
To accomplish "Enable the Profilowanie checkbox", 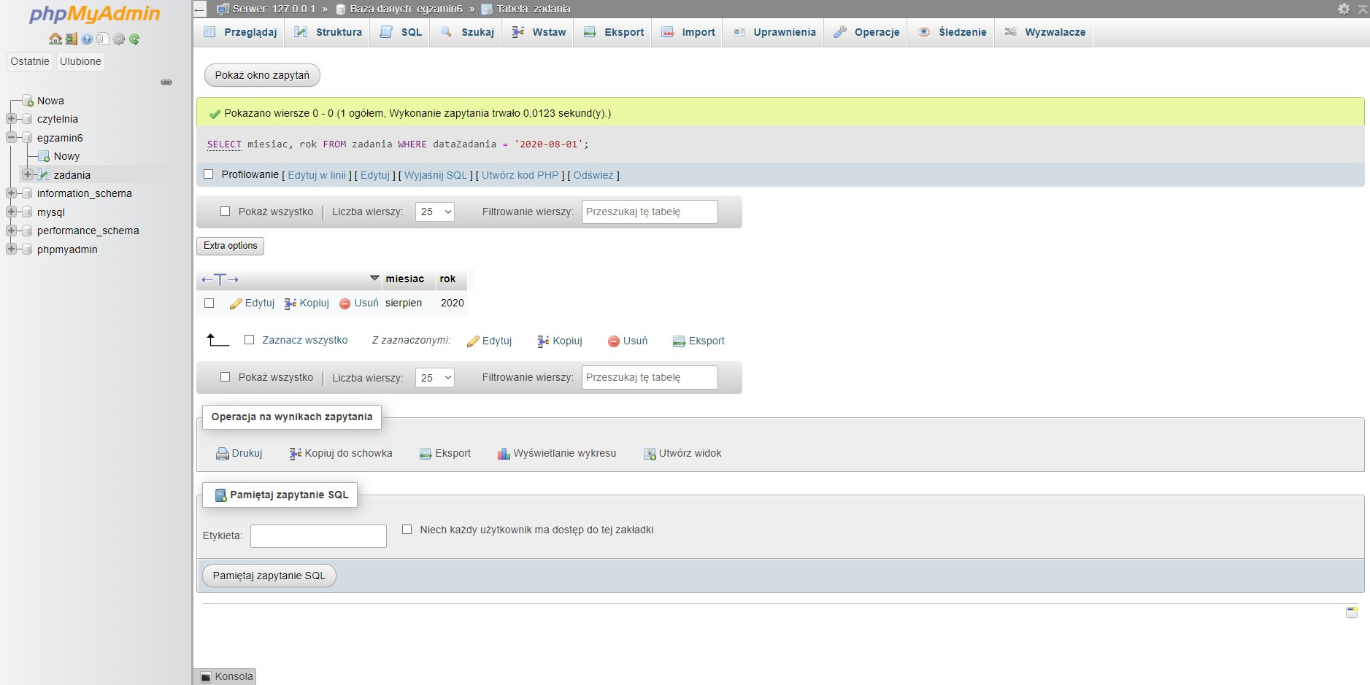I will pyautogui.click(x=209, y=174).
